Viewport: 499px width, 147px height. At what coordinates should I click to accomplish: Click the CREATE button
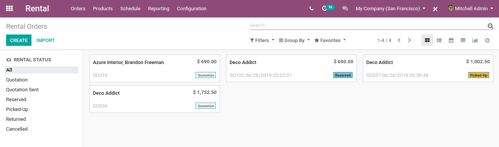19,40
